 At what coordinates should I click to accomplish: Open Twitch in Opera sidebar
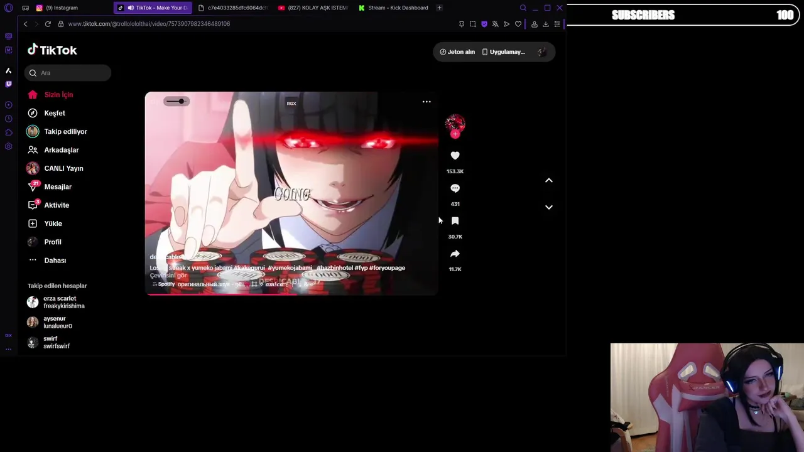8,84
